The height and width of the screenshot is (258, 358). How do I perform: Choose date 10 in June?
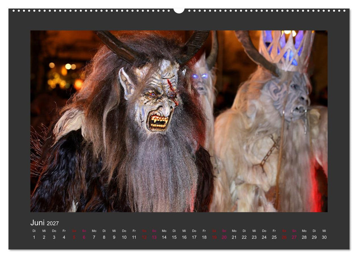[124, 237]
